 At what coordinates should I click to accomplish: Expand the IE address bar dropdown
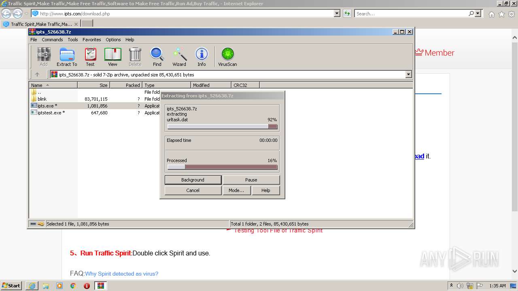[337, 14]
